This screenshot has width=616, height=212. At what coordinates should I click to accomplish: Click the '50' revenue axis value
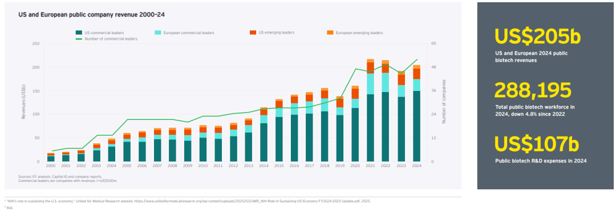tap(37, 138)
